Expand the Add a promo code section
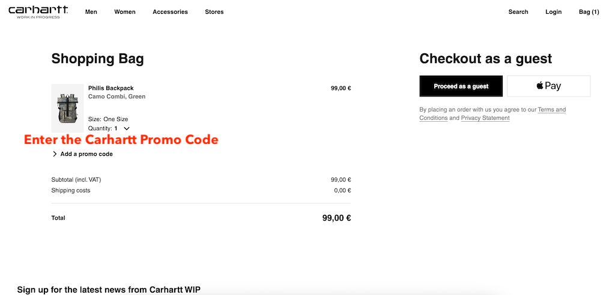The height and width of the screenshot is (295, 615). 86,154
